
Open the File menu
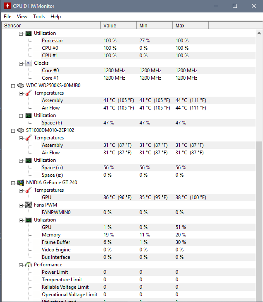7,17
